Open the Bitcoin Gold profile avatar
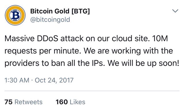184x110 pixels. 15,15
